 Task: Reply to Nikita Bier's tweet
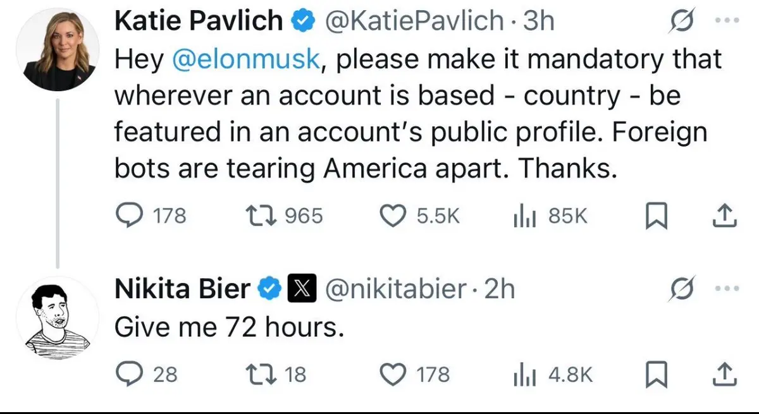tap(129, 375)
